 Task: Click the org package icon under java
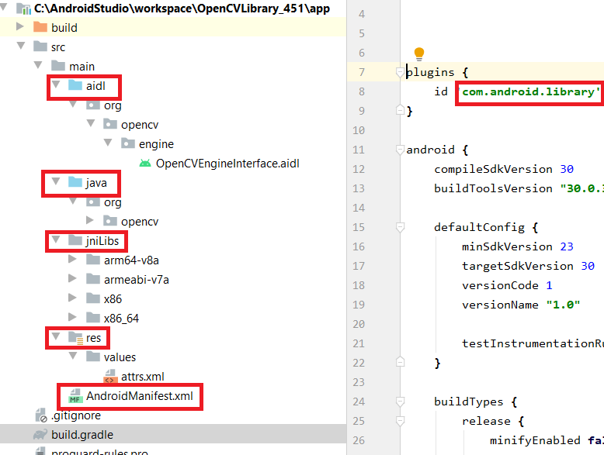pos(93,202)
